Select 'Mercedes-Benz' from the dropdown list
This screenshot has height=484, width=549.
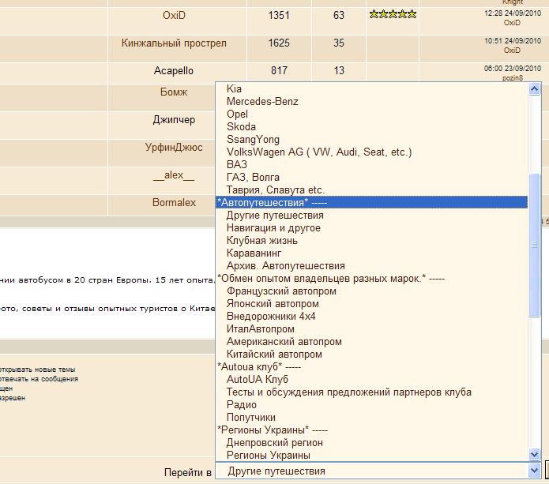pyautogui.click(x=262, y=102)
